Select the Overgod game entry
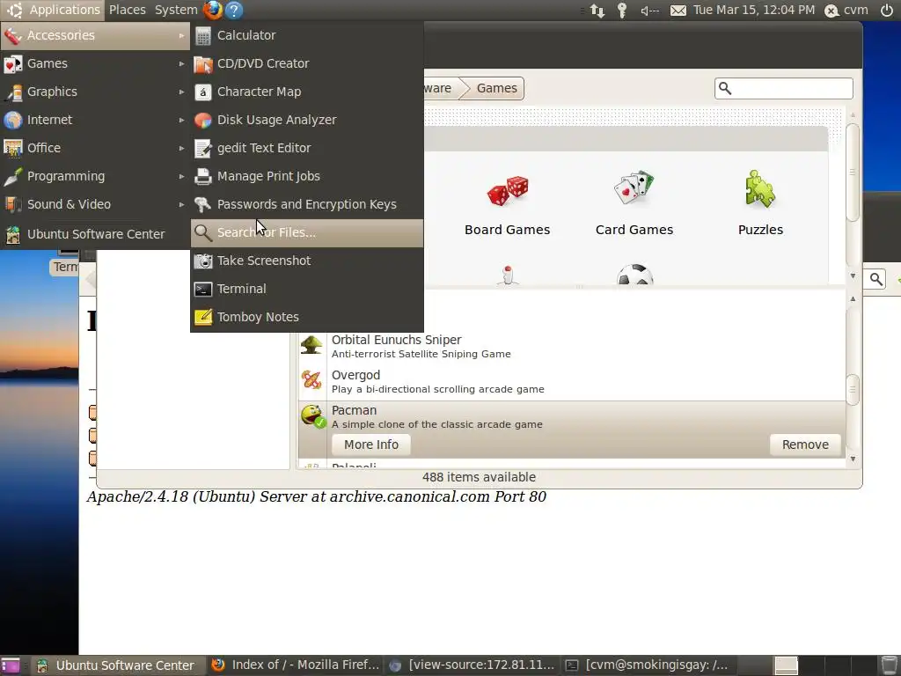This screenshot has height=676, width=901. pyautogui.click(x=572, y=382)
